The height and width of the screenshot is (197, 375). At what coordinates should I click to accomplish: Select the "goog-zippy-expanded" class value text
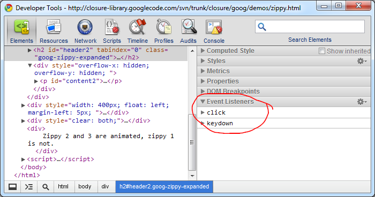click(74, 58)
